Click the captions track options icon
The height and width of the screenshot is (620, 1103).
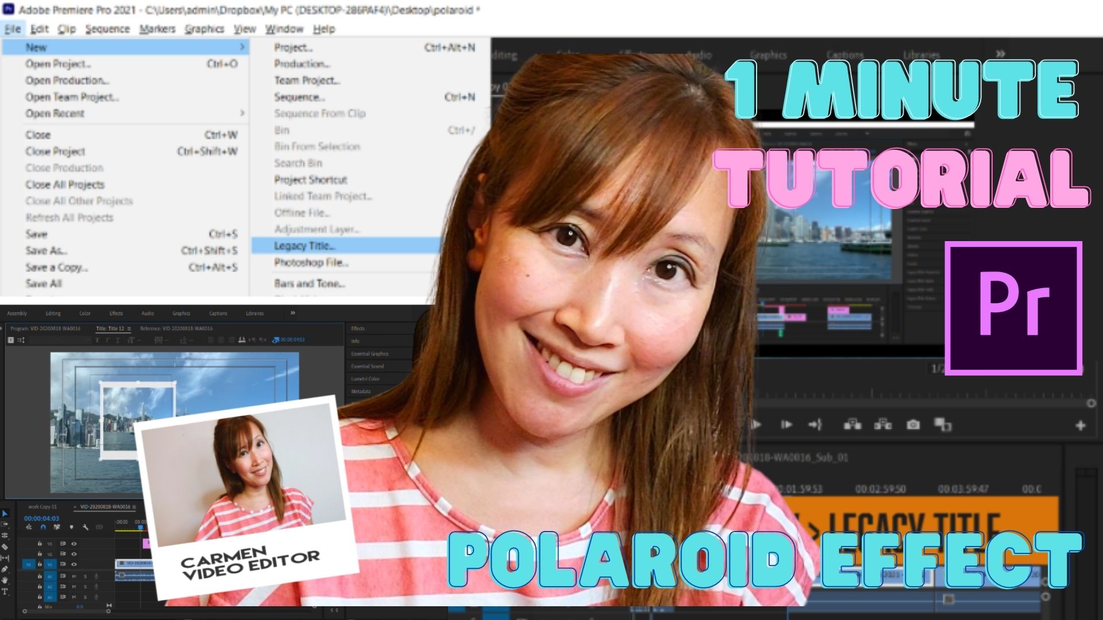(x=99, y=527)
